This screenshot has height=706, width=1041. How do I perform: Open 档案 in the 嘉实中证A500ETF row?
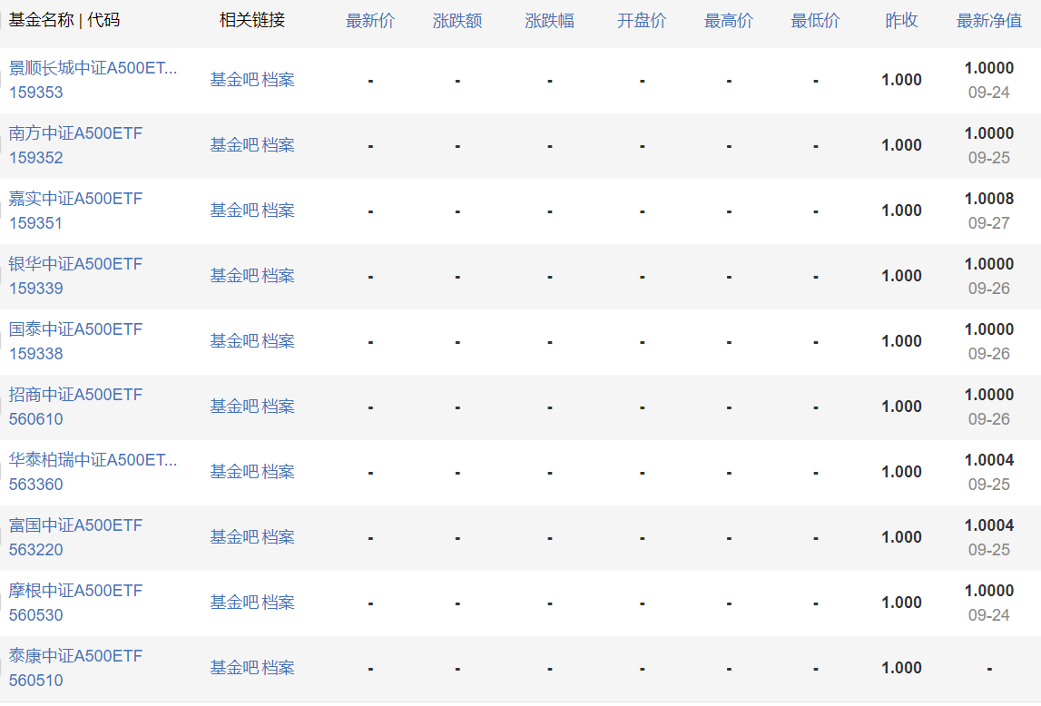[x=279, y=211]
